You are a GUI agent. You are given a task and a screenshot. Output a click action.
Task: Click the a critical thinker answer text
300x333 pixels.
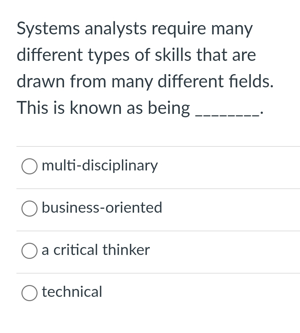pyautogui.click(x=95, y=250)
